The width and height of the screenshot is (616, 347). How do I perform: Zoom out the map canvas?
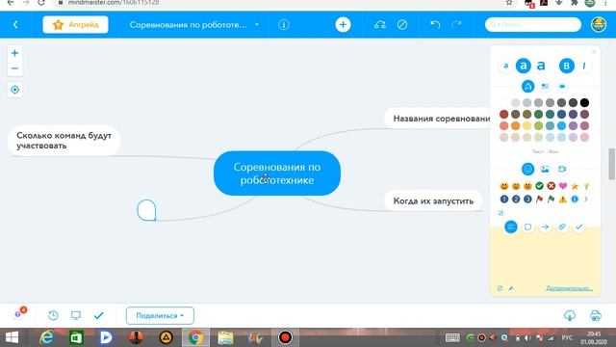point(15,68)
